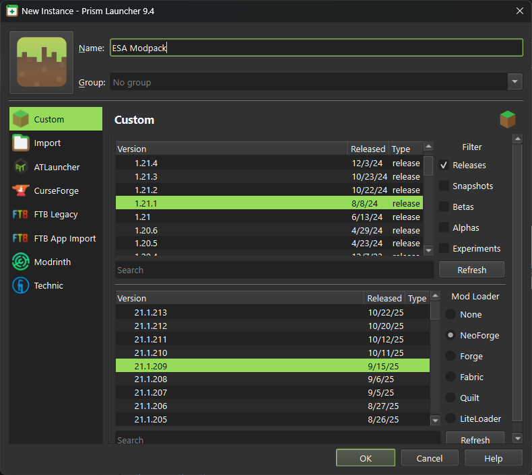Expand the Group dropdown arrow

515,82
